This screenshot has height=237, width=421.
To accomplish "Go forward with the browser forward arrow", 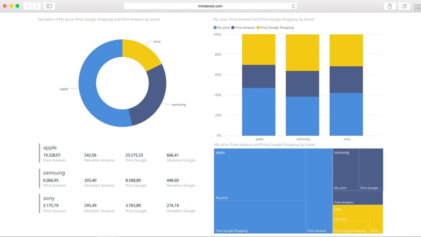I will [x=37, y=6].
